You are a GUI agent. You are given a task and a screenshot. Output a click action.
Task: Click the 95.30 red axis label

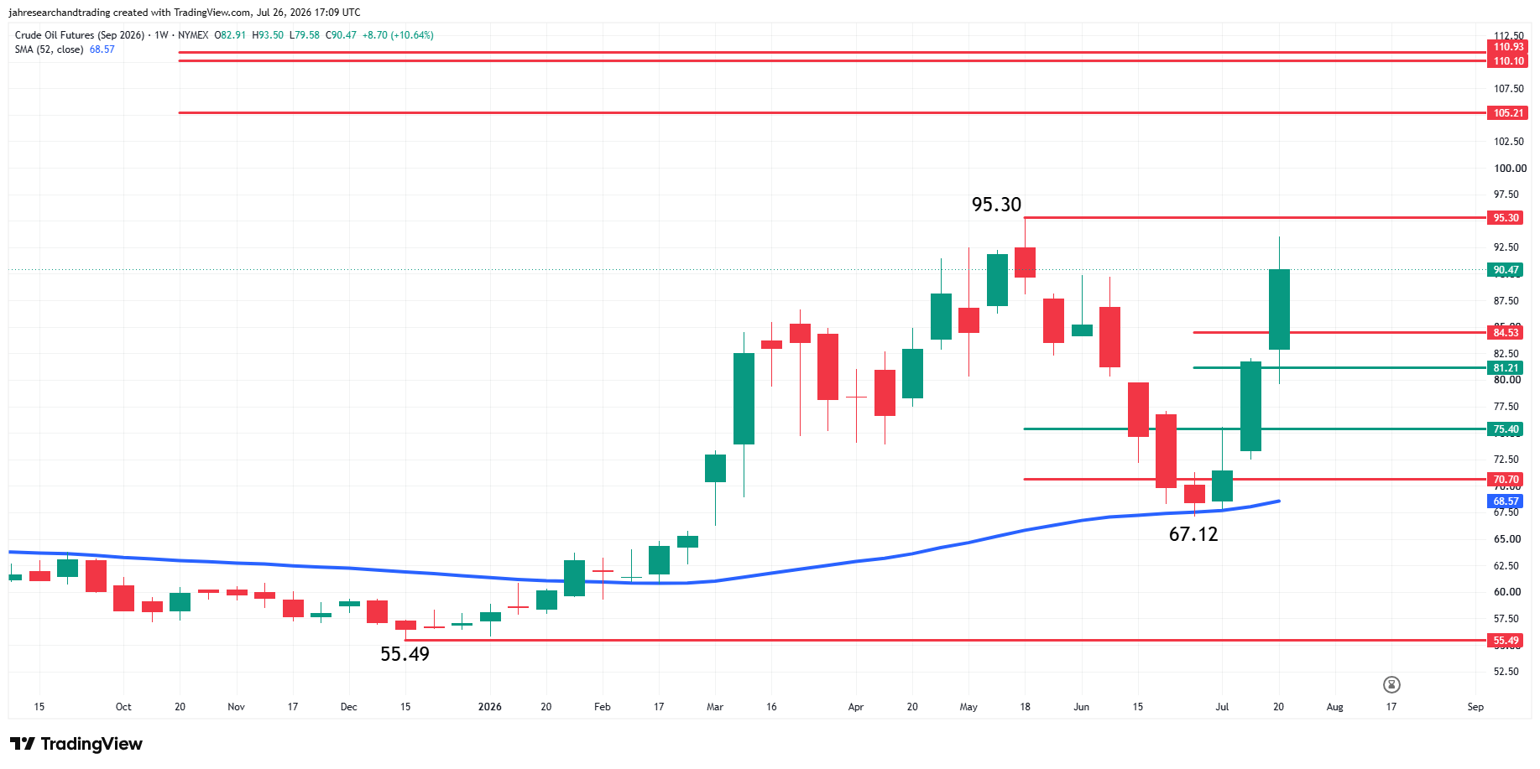pos(1506,218)
